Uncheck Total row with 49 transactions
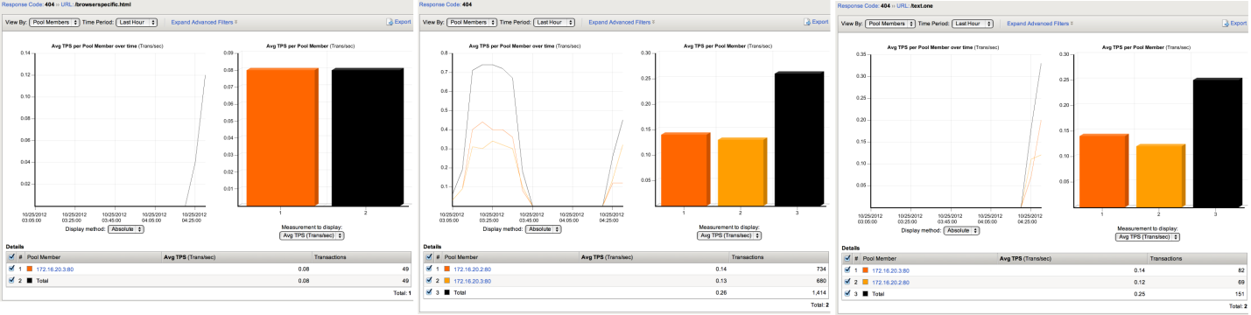 click(x=11, y=280)
